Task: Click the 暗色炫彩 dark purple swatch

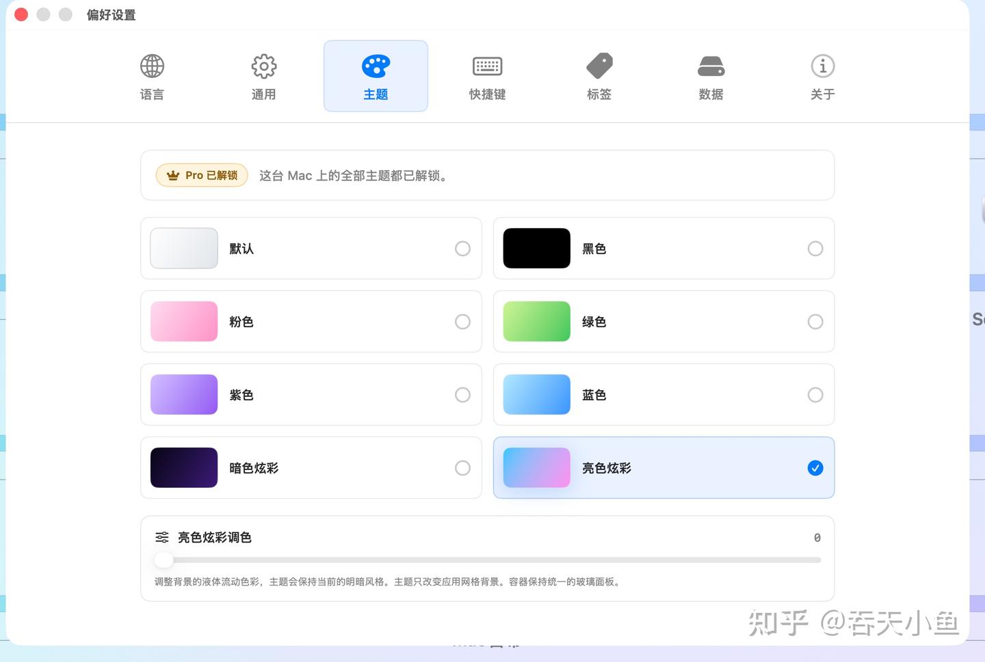Action: (x=184, y=467)
